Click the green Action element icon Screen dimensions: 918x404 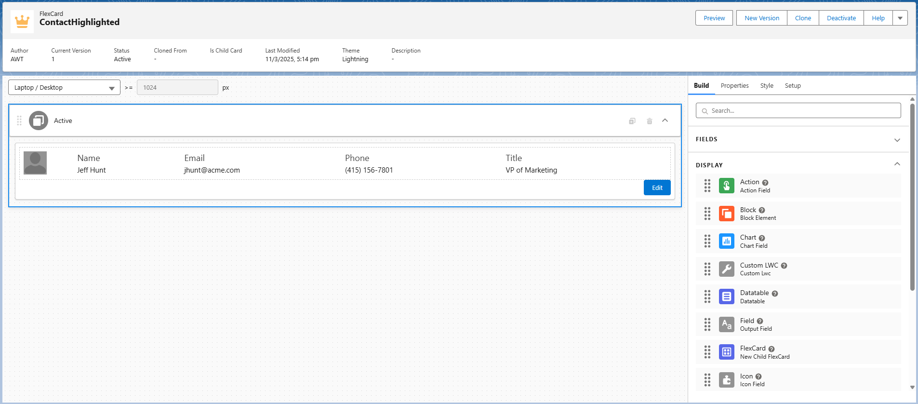[x=726, y=186]
